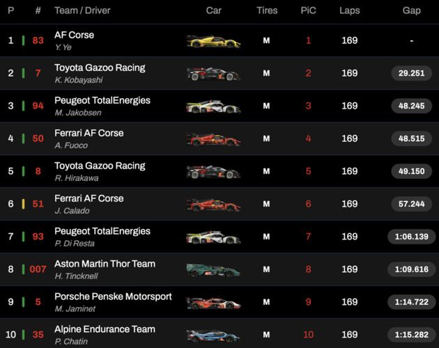Open the AF Corse team entry
The width and height of the screenshot is (439, 348).
(74, 35)
